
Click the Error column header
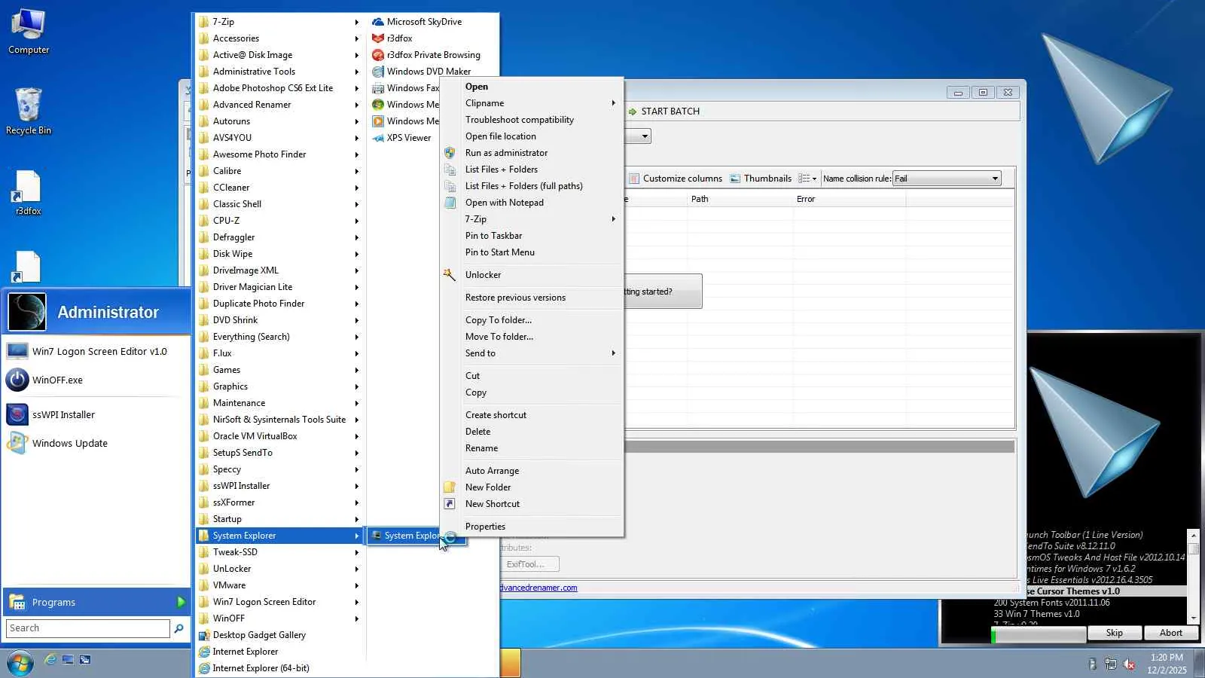coord(849,200)
